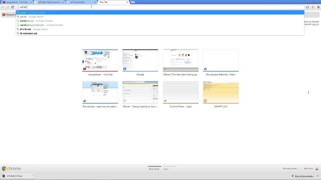Open the Recently closed dropdown
The image size is (321, 180).
(290, 168)
